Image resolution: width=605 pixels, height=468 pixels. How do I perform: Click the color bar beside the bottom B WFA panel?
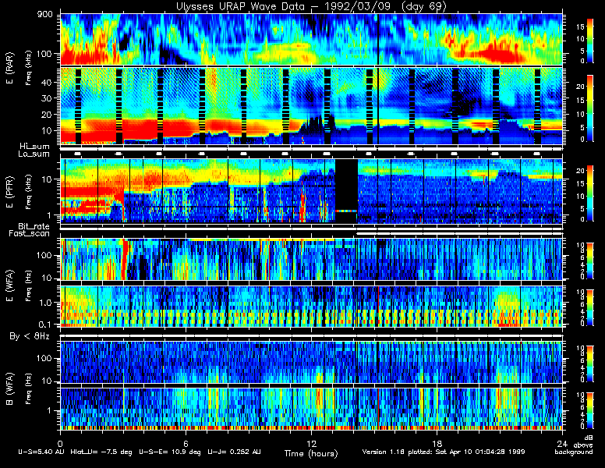(590, 410)
